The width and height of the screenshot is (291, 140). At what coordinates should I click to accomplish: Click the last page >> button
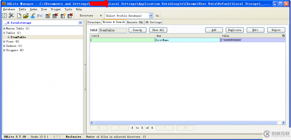[185, 128]
